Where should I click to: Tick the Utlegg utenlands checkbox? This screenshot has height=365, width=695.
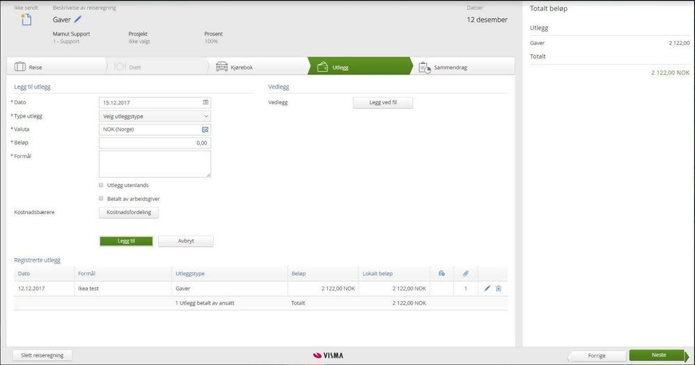(x=101, y=185)
